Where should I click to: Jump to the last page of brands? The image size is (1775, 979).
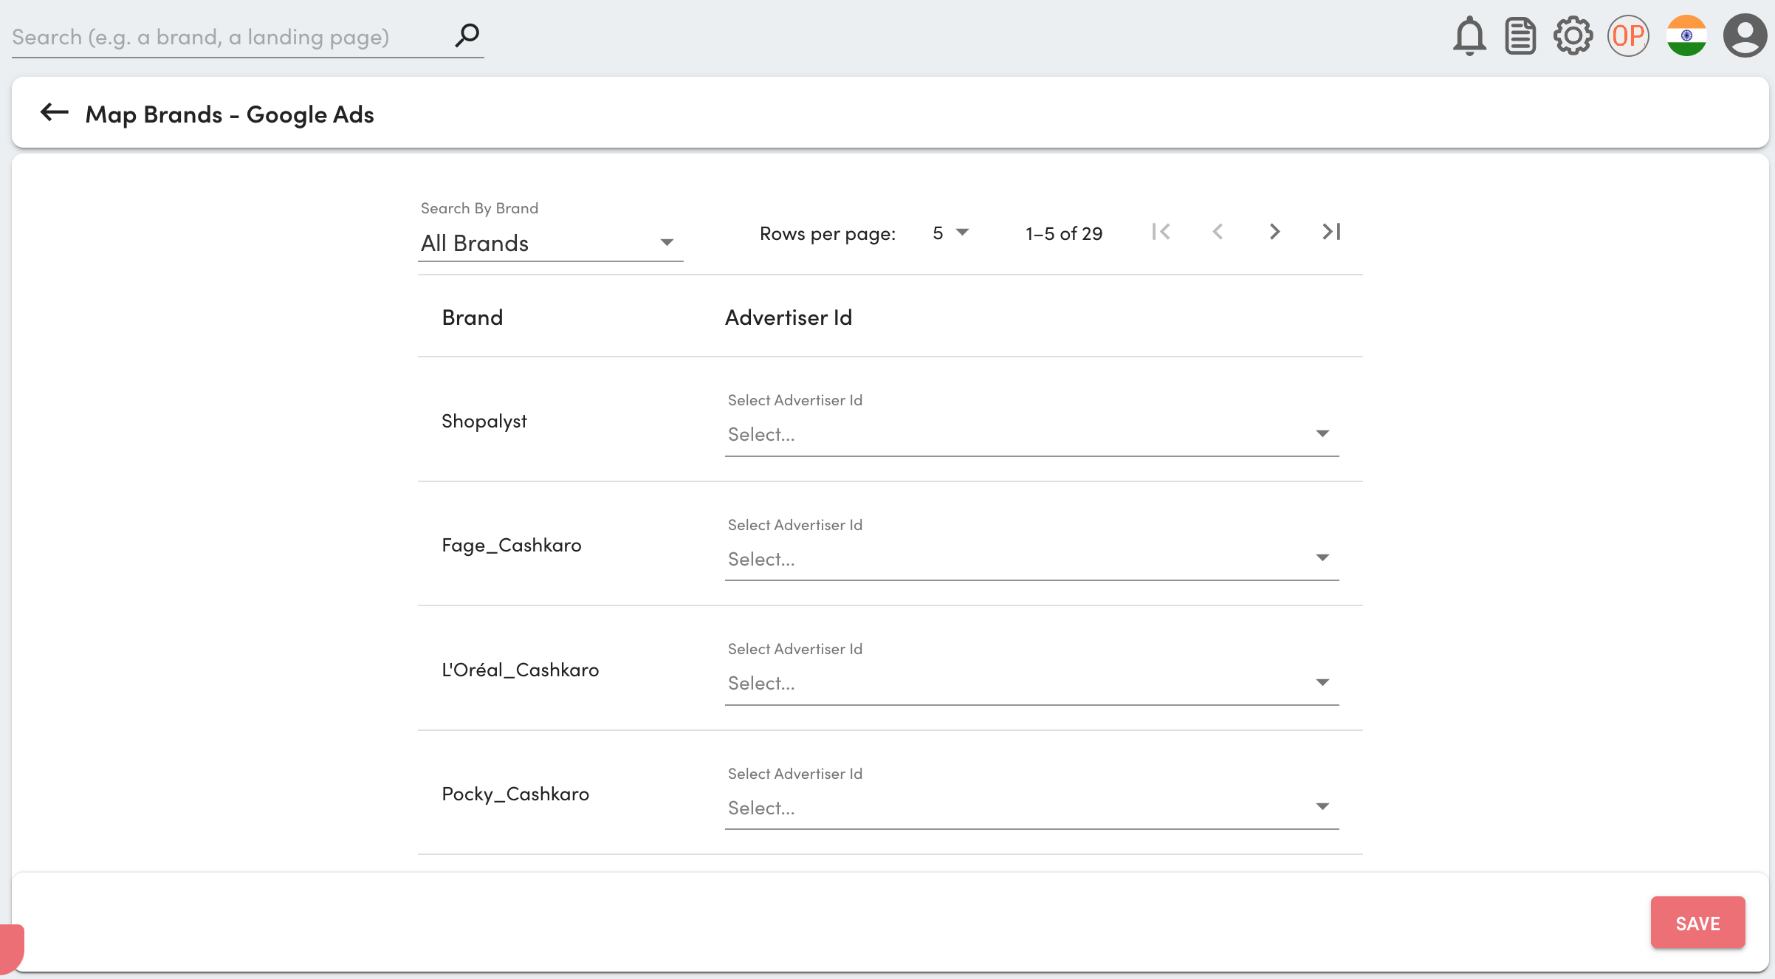[x=1331, y=232]
